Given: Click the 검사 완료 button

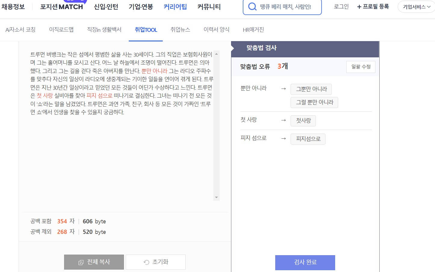Looking at the screenshot, I should (305, 262).
